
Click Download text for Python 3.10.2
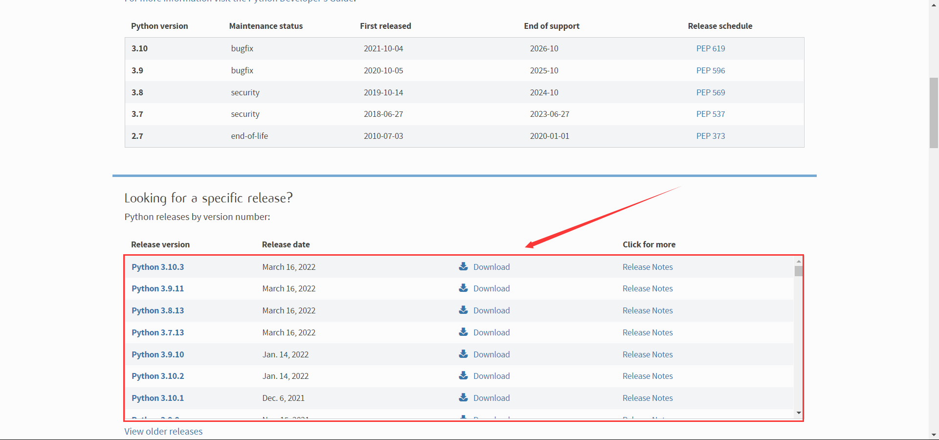coord(492,376)
